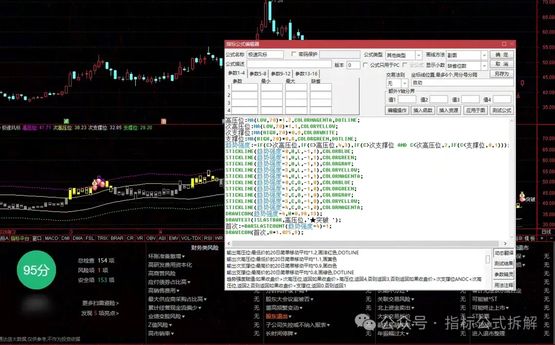This screenshot has width=555, height=345.
Task: Open the 公式类型 dropdown
Action: point(418,55)
